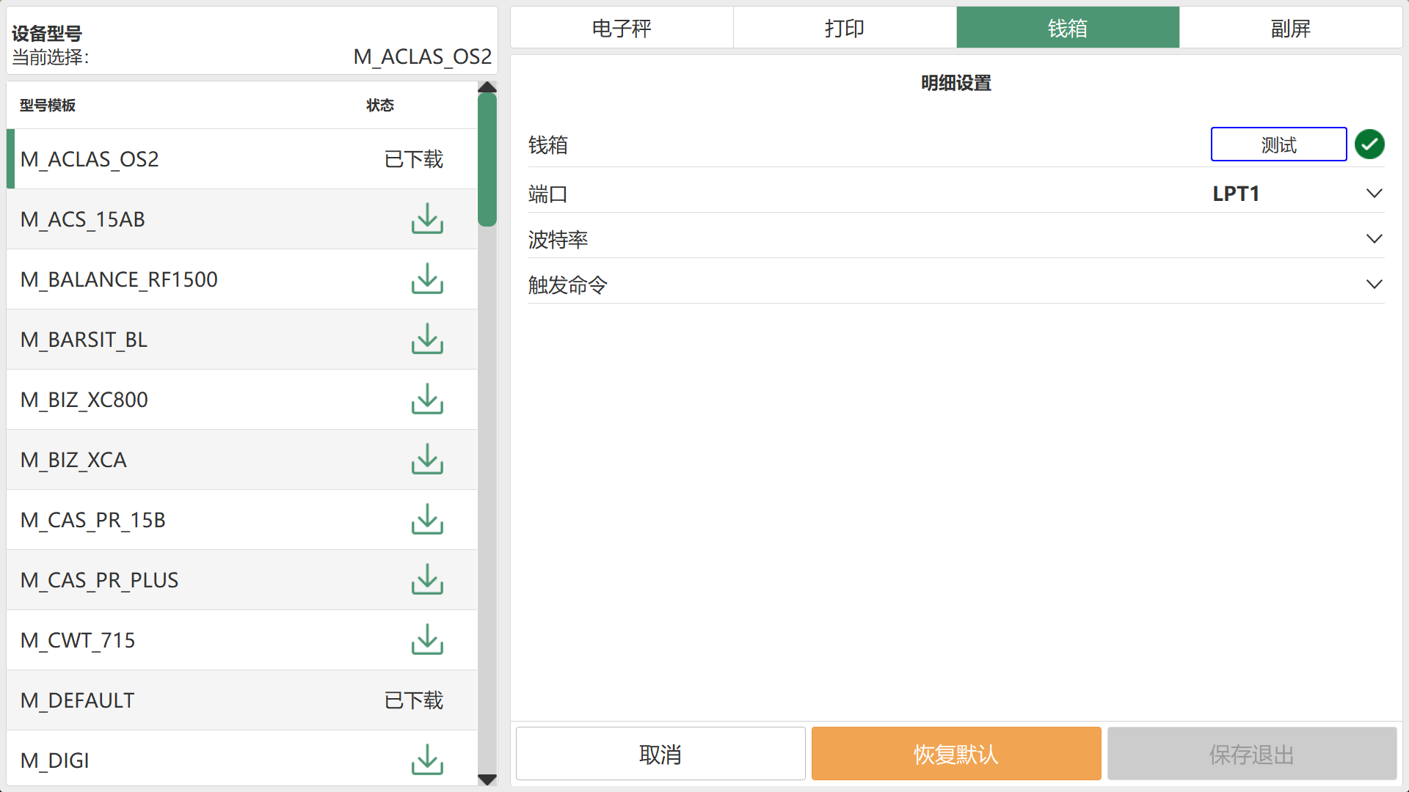Select the M_ACS_15AB model name
The width and height of the screenshot is (1409, 792).
pos(83,219)
